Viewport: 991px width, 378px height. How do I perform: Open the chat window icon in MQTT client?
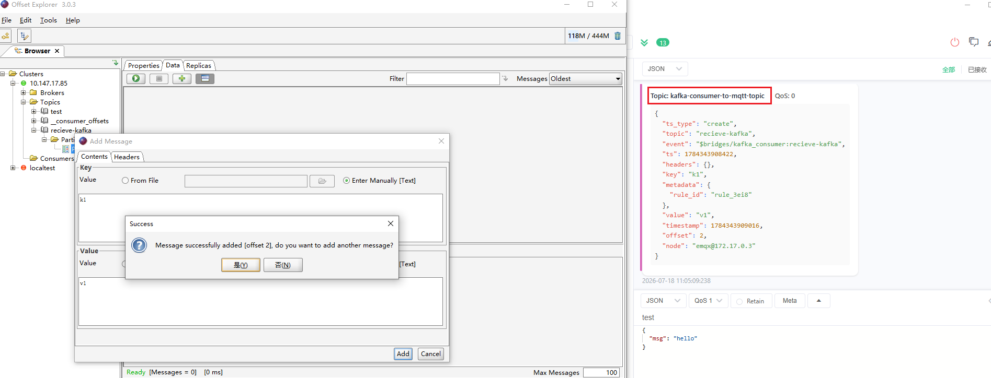pyautogui.click(x=974, y=42)
